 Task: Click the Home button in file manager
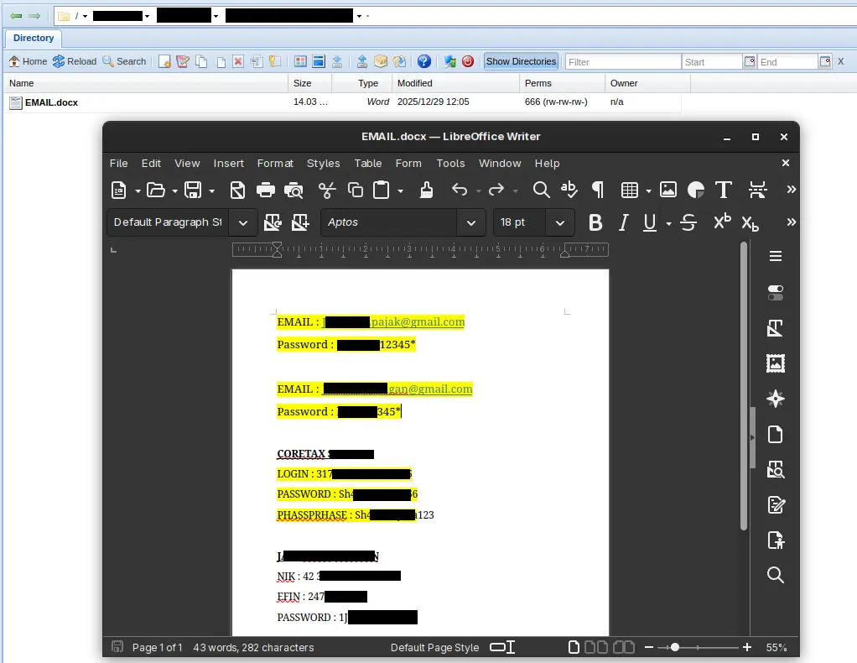click(x=28, y=61)
